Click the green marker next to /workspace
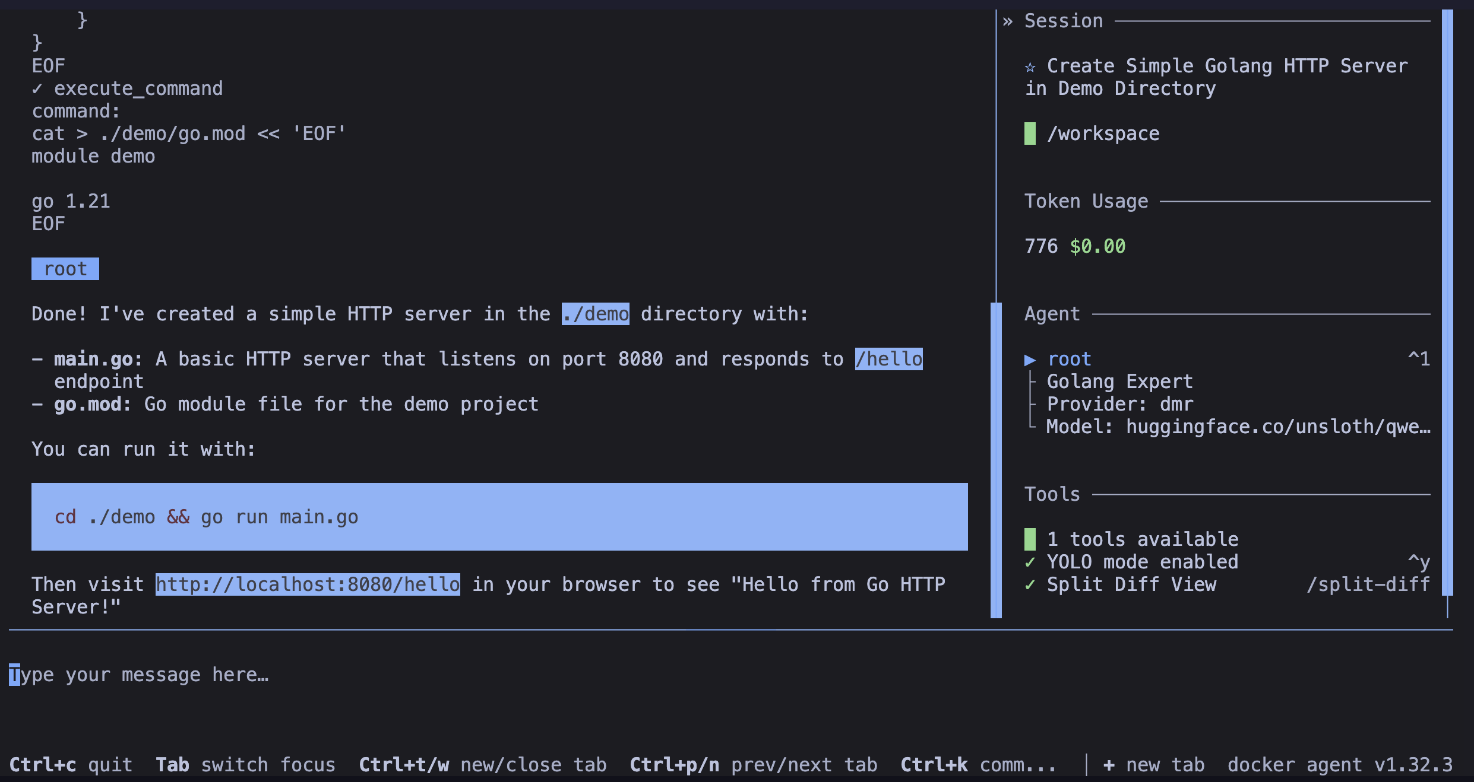 click(1030, 133)
